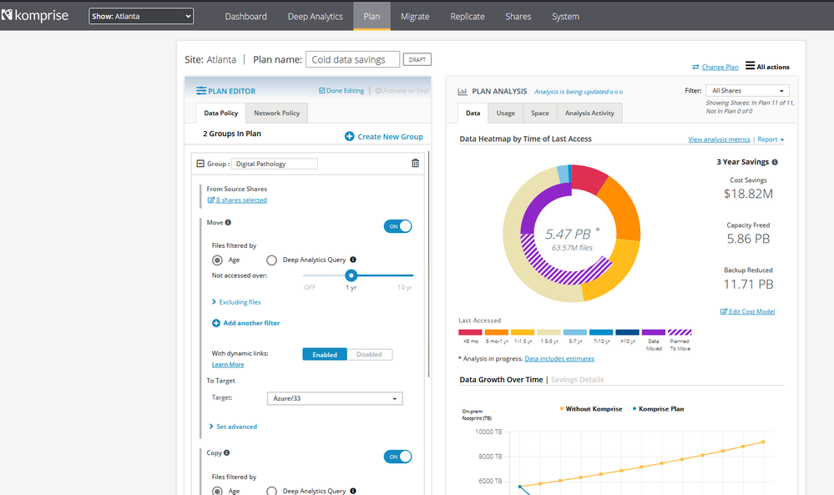Viewport: 834px width, 495px height.
Task: Click the Group name Digital Pathology field
Action: pos(275,164)
